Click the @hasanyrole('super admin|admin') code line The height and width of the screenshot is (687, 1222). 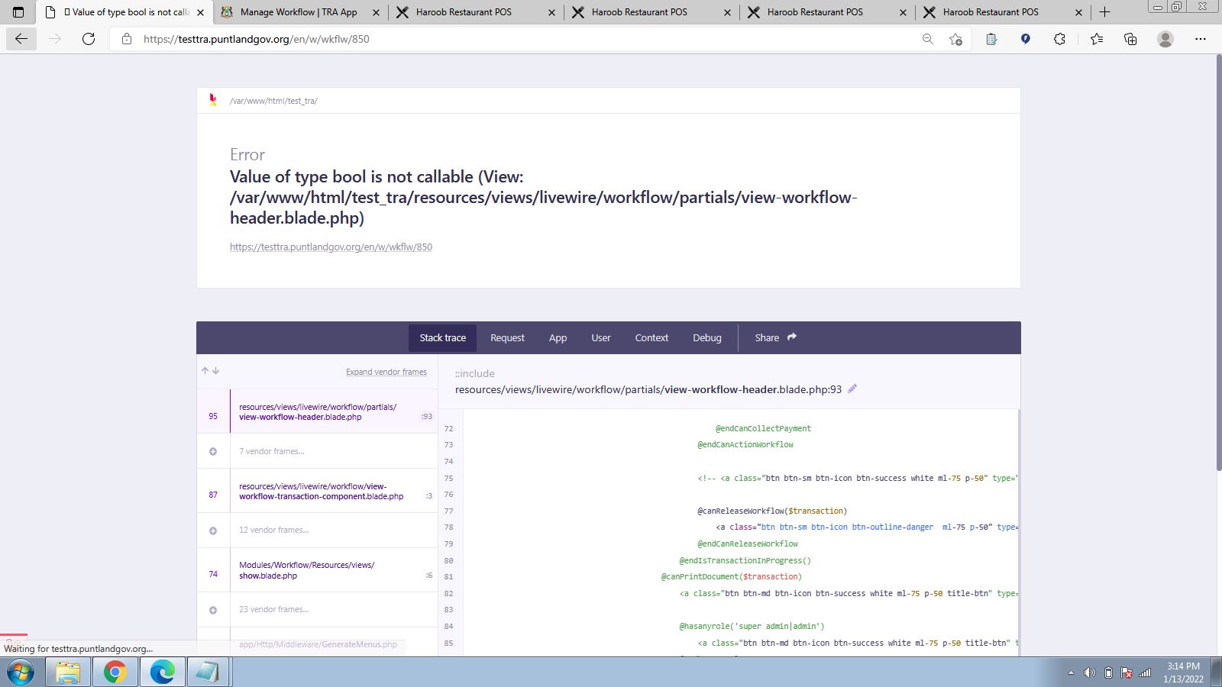point(752,626)
